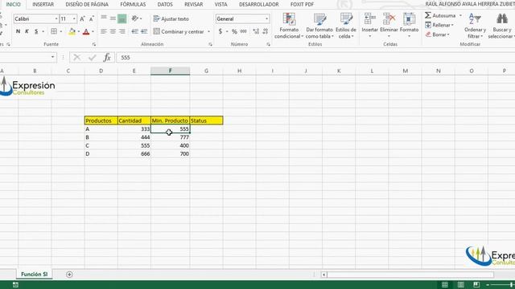Open Formato condicional menu
The image size is (515, 289).
coord(289,26)
